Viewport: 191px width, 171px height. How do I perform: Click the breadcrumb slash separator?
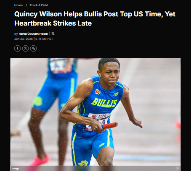coord(26,5)
